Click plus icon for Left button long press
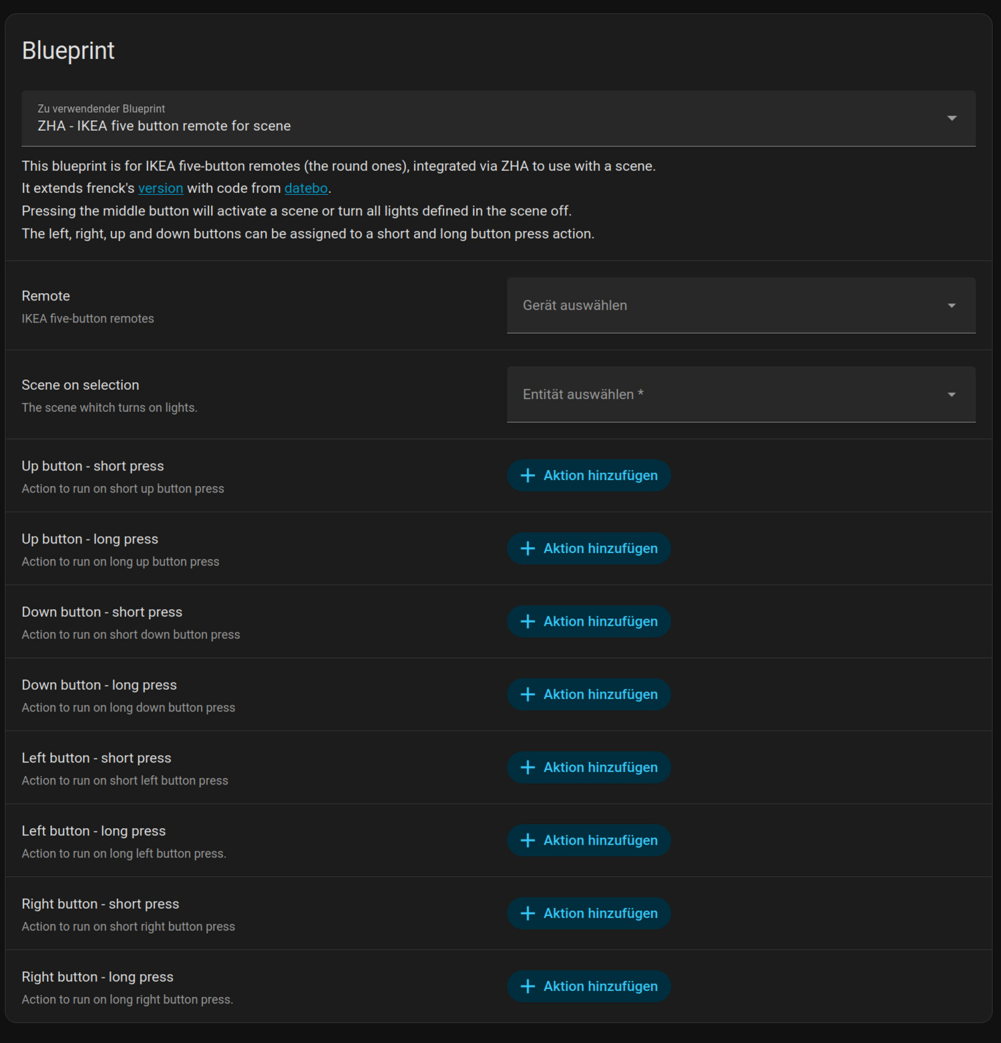 coord(528,840)
